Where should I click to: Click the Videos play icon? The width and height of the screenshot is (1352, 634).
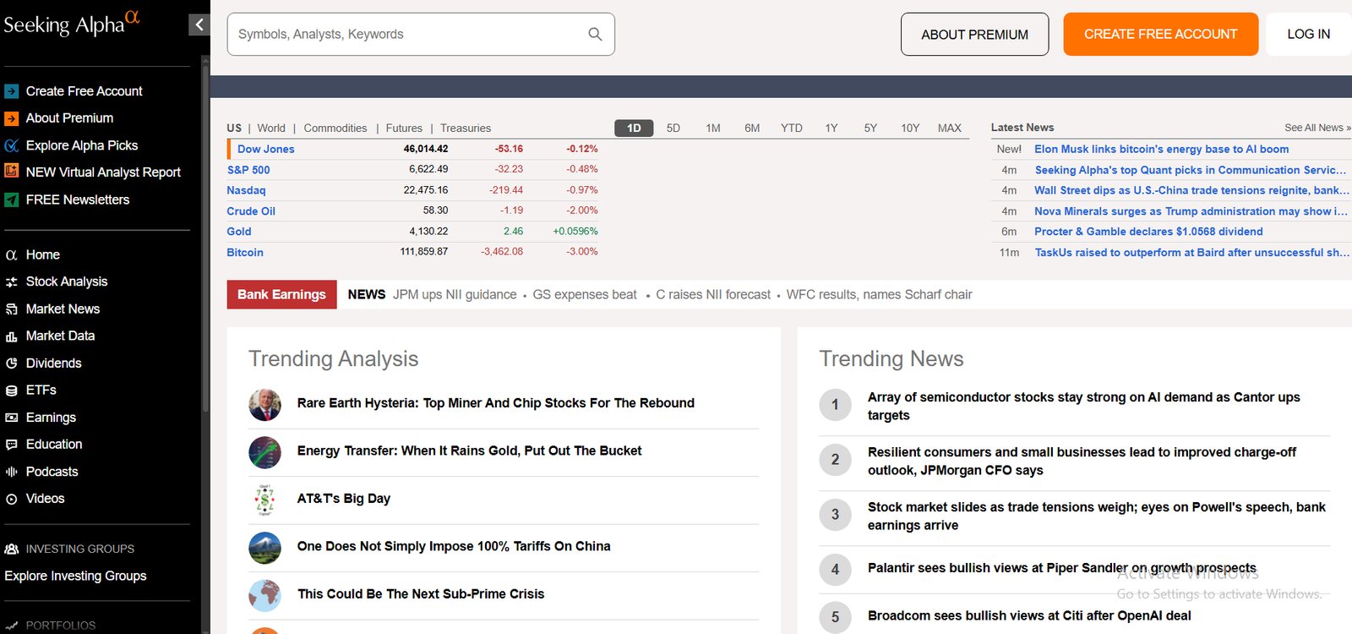pyautogui.click(x=12, y=499)
